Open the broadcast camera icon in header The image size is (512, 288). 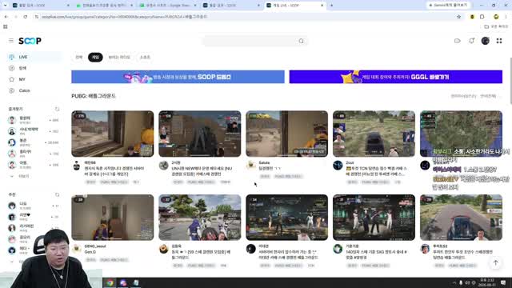tap(457, 41)
